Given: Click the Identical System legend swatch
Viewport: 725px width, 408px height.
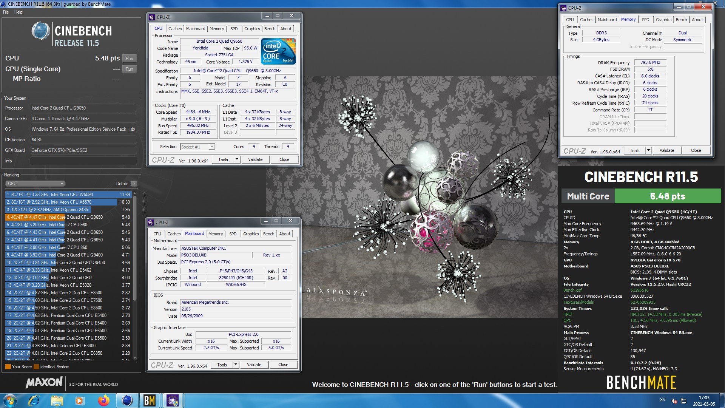Looking at the screenshot, I should [x=36, y=367].
